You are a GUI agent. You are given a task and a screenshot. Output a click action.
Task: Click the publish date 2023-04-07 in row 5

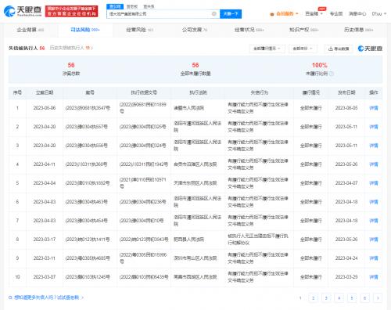pyautogui.click(x=346, y=183)
